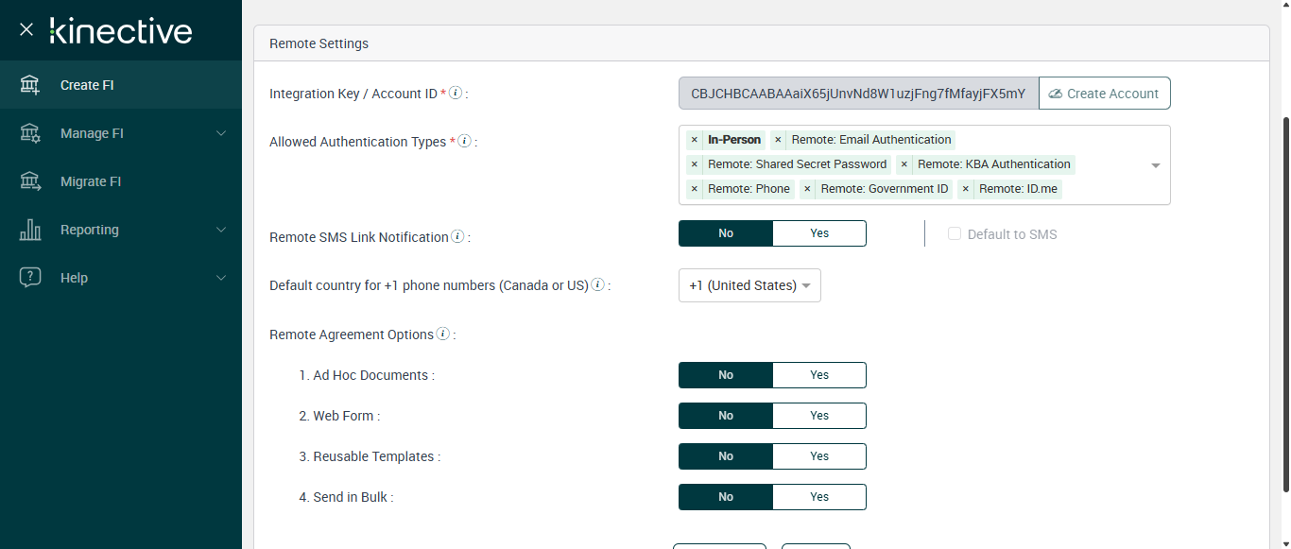Click the Create FI bank icon
This screenshot has width=1291, height=549.
coord(30,85)
